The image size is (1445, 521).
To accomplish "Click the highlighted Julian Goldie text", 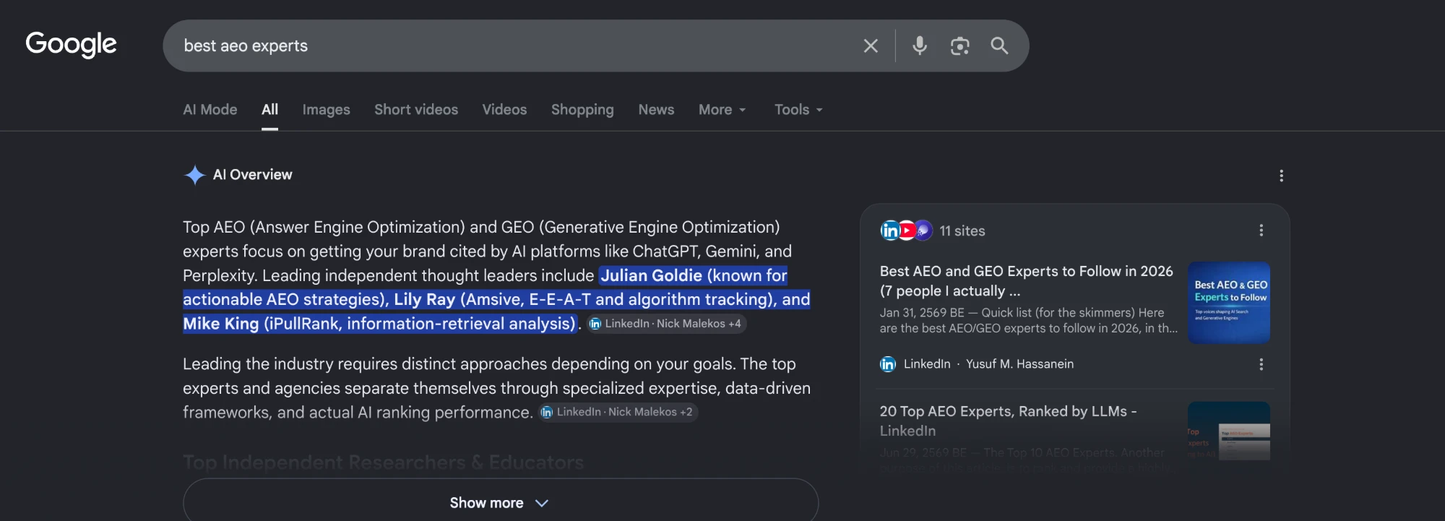I will pos(652,275).
